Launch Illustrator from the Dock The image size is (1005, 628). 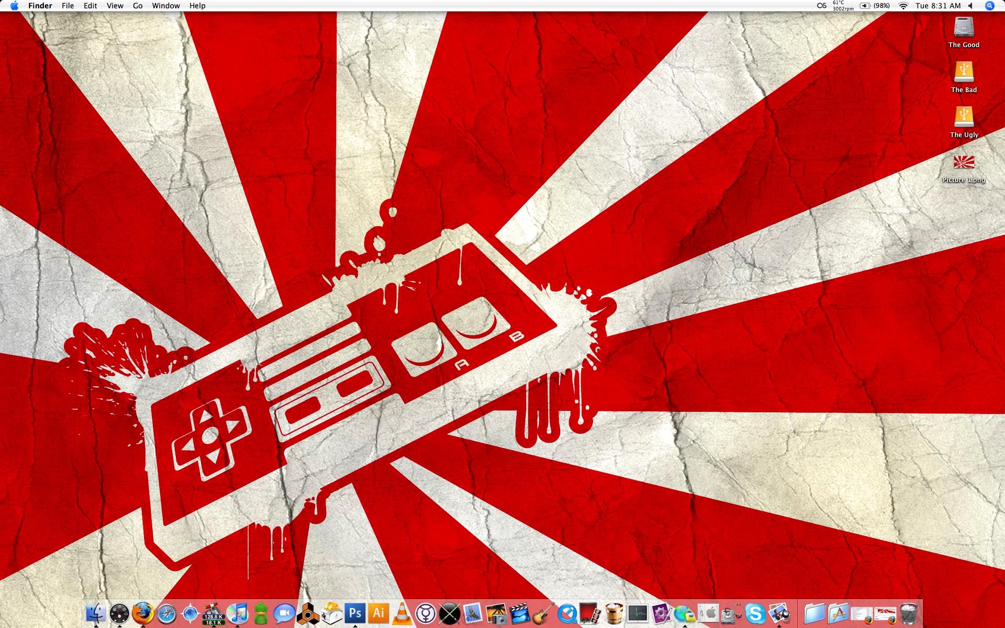[378, 613]
